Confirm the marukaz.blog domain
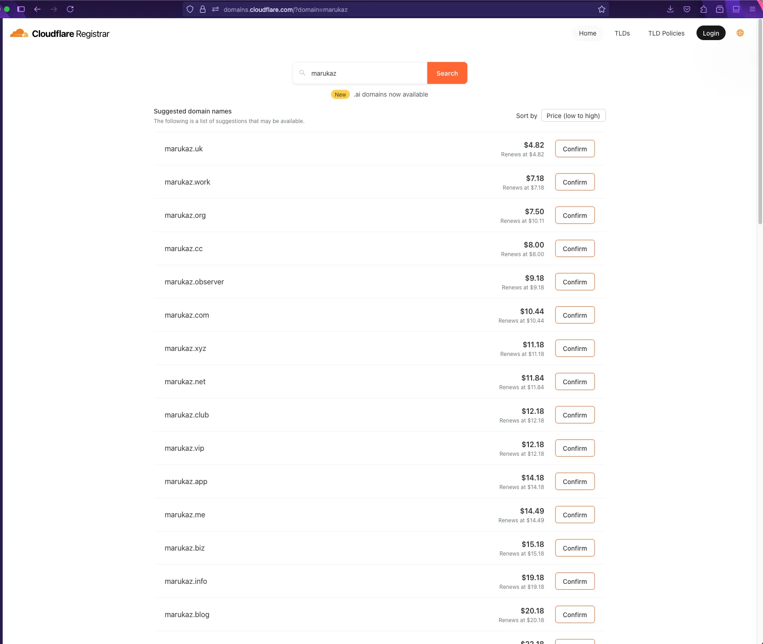 point(575,614)
